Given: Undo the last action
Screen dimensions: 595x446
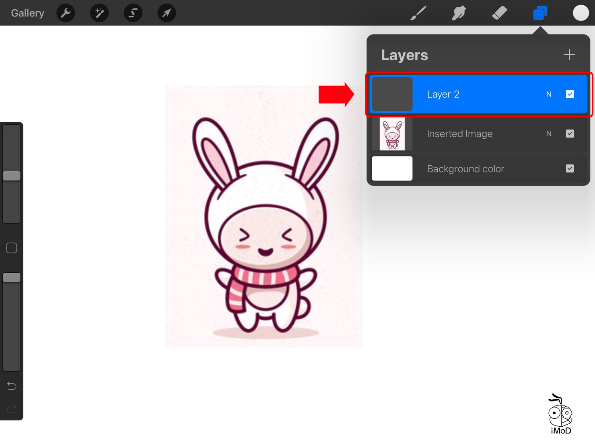Looking at the screenshot, I should [12, 386].
